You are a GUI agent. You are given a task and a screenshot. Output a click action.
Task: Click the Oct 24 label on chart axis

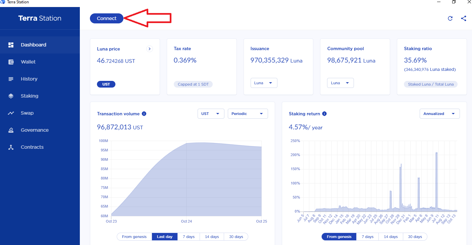click(x=186, y=221)
